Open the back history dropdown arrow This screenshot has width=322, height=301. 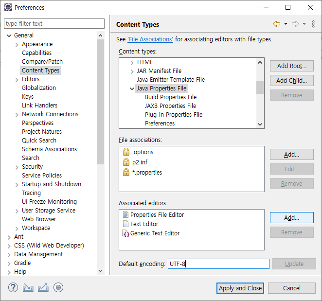click(286, 24)
